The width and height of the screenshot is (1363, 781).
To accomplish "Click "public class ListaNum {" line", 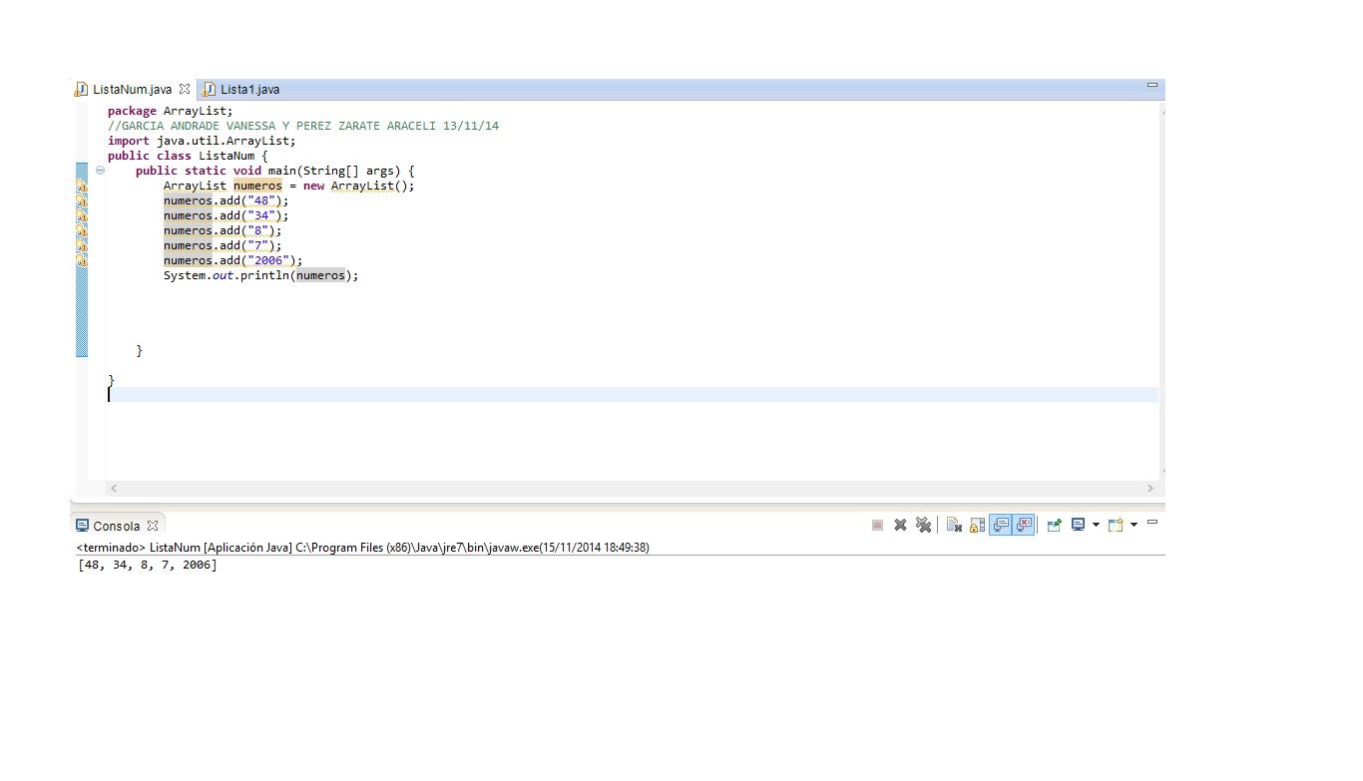I will coord(188,156).
